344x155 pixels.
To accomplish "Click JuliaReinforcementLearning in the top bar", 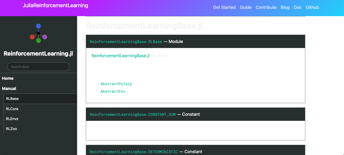I will [x=55, y=5].
